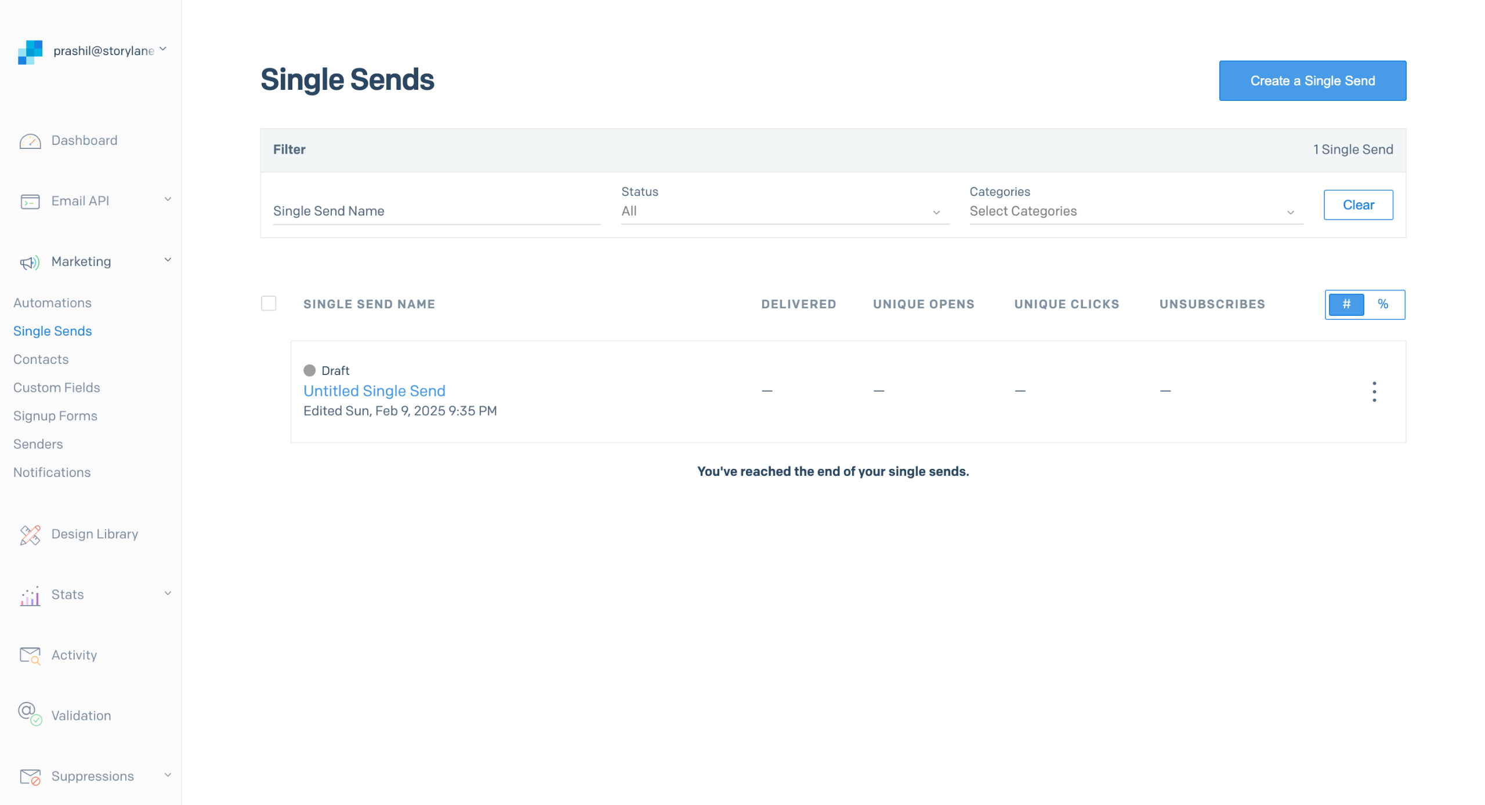
Task: Open three-dot menu for Untitled Single Send
Action: pos(1374,392)
